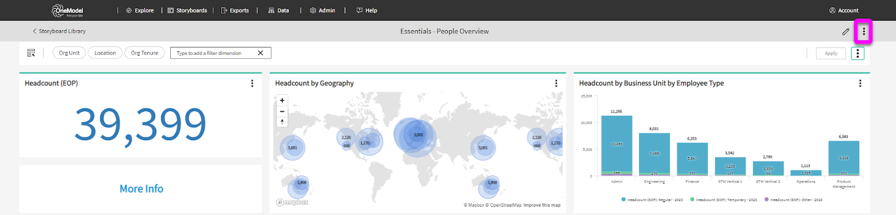Return to Storyboard Library
896x215 pixels.
(59, 31)
